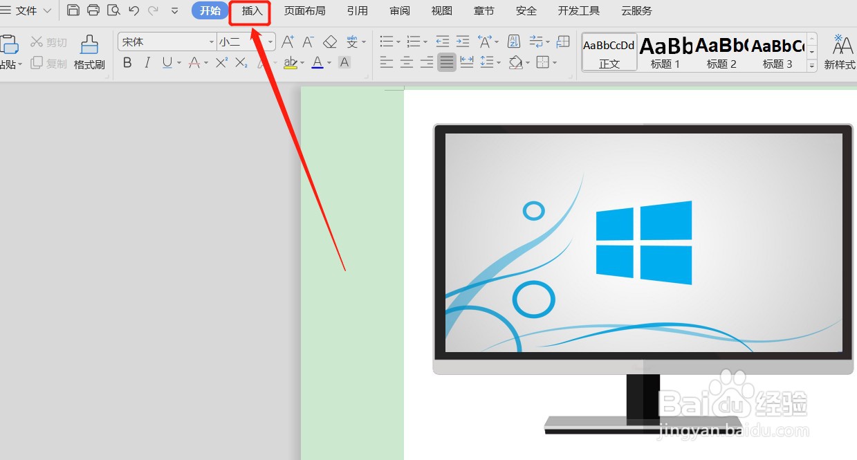This screenshot has width=857, height=460.
Task: Toggle Italic formatting
Action: [147, 63]
